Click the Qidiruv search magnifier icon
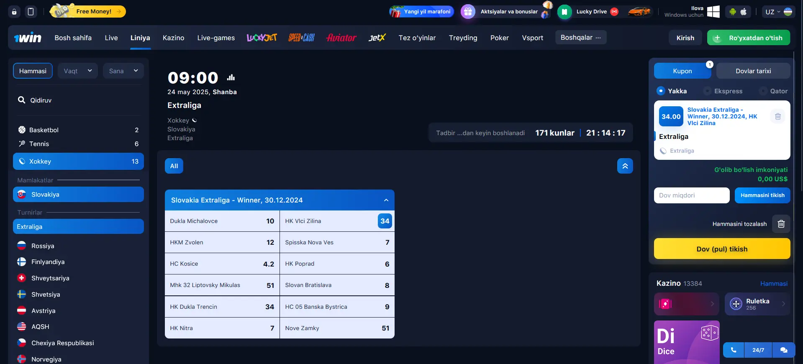 (x=21, y=100)
